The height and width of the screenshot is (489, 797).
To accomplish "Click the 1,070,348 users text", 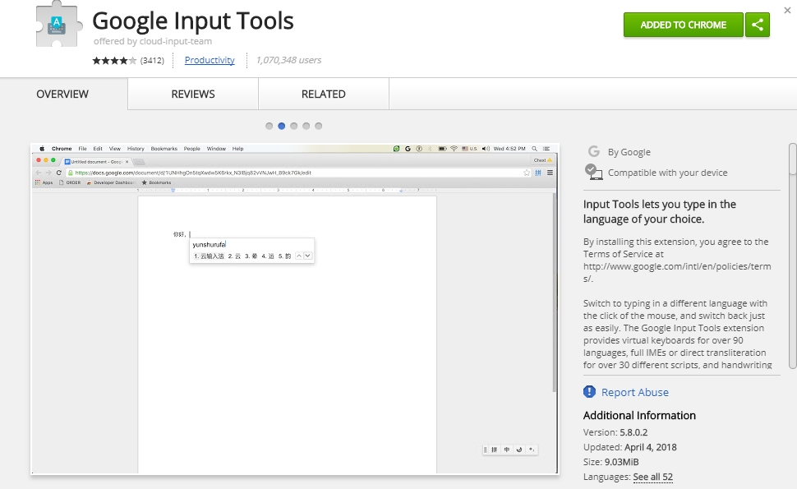I will [288, 60].
